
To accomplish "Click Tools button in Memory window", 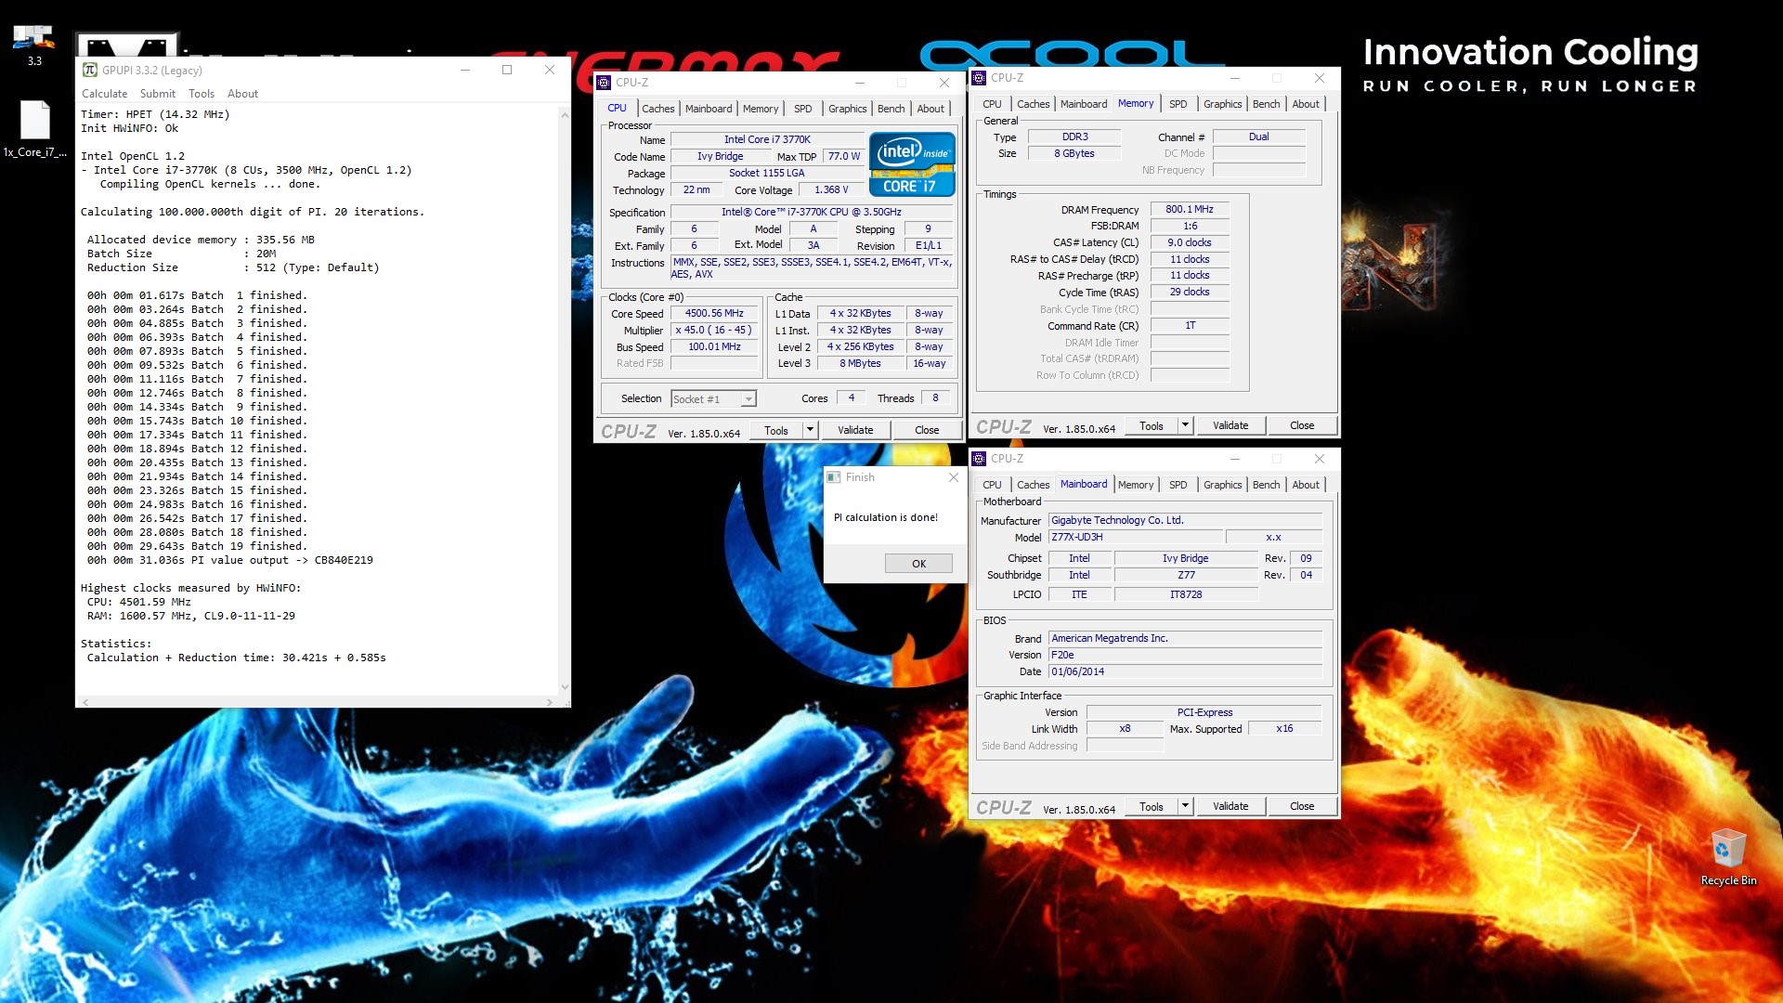I will click(1152, 425).
